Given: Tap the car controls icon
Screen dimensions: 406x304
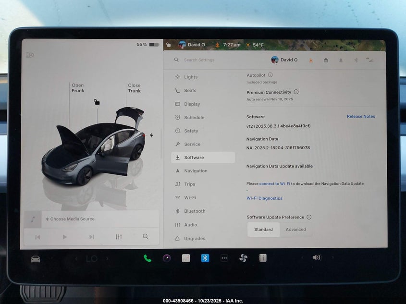Looking at the screenshot, I should pyautogui.click(x=36, y=259).
